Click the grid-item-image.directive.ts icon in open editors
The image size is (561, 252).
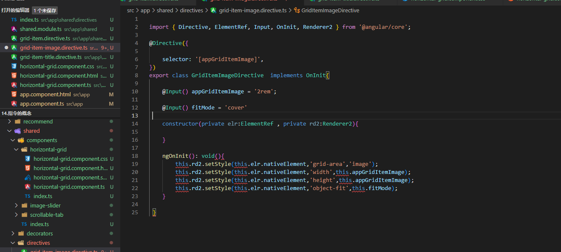coord(14,48)
